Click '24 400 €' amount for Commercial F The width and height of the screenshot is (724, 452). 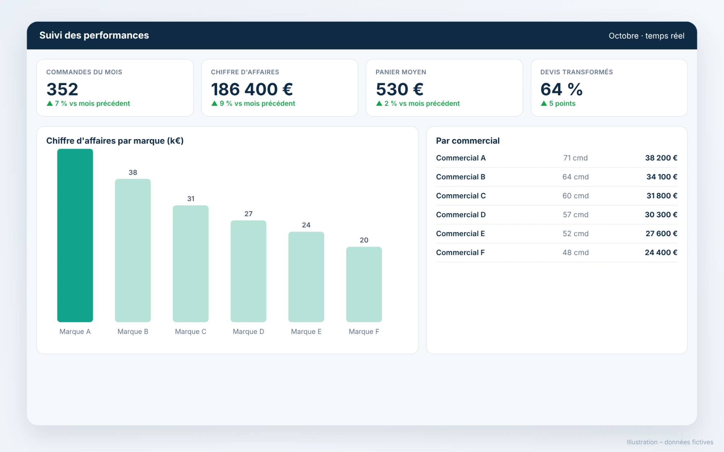661,252
